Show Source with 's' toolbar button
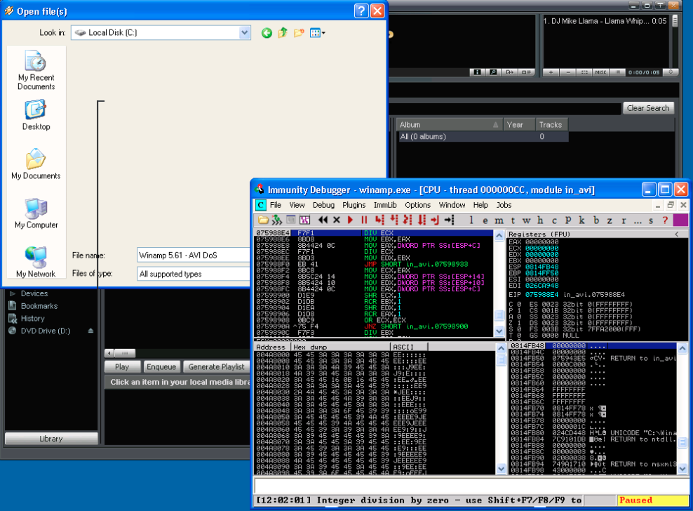The width and height of the screenshot is (693, 511). coord(651,220)
